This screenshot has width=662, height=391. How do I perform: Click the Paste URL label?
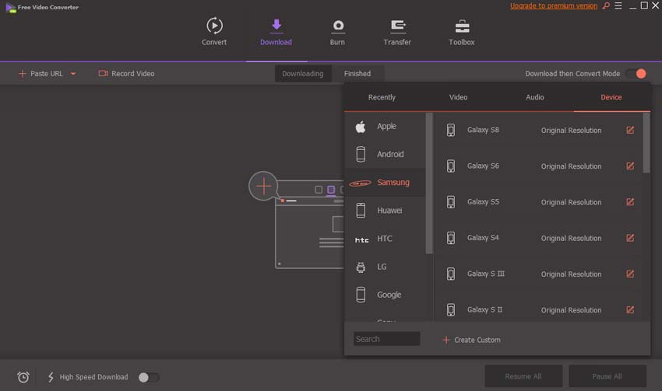(47, 74)
